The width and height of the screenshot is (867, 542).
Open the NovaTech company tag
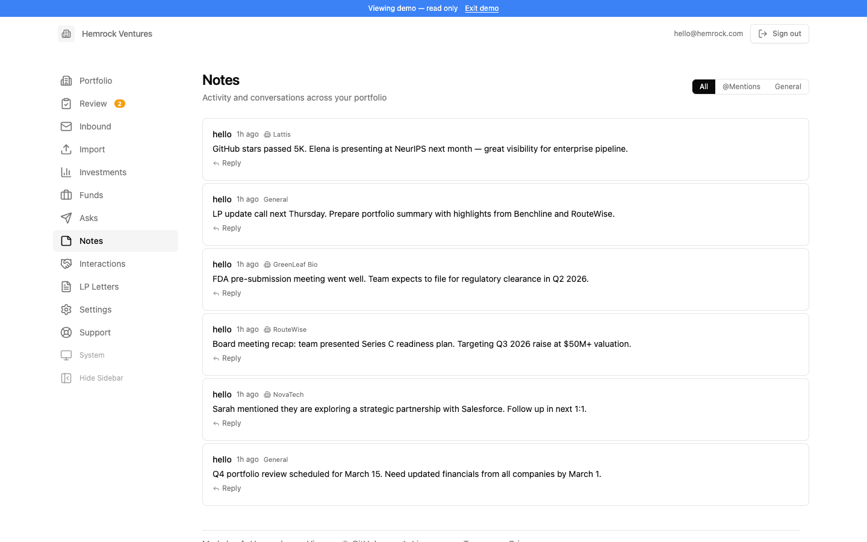click(284, 394)
